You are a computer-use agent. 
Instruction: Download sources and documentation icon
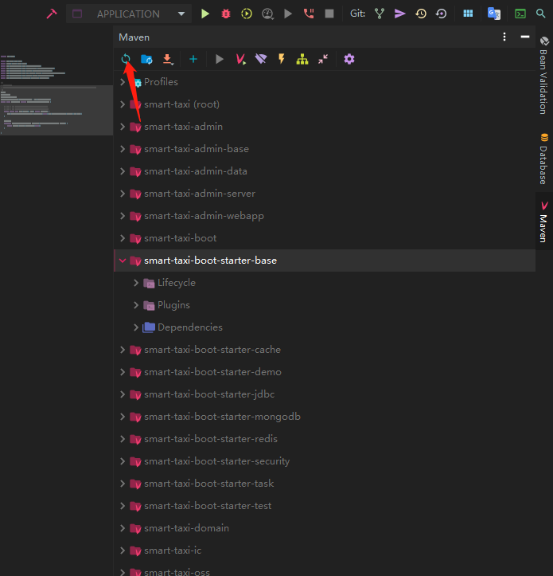167,59
